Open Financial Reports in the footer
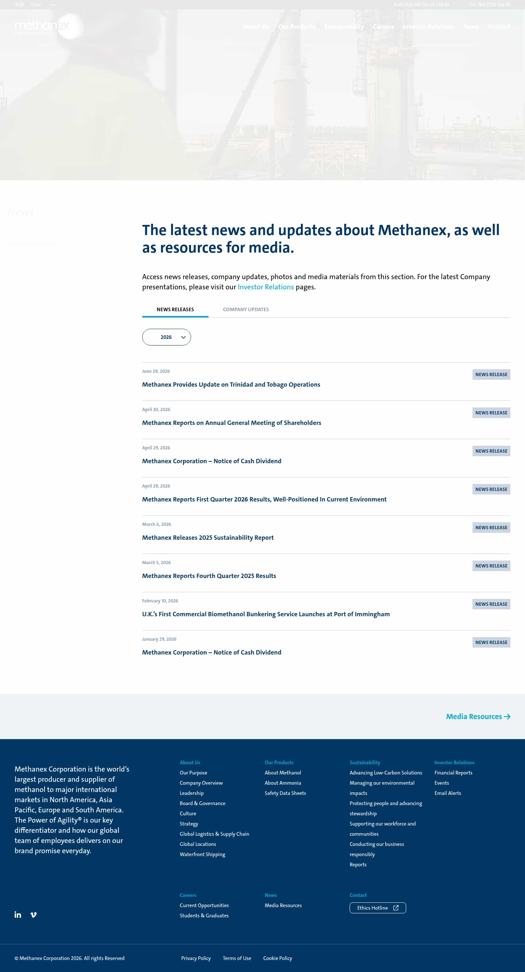The width and height of the screenshot is (525, 972). [x=453, y=773]
